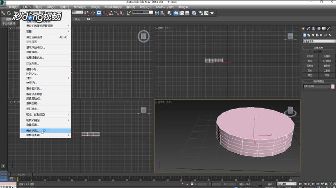Toggle the Angle Snap button
This screenshot has width=336, height=188.
coord(111,13)
